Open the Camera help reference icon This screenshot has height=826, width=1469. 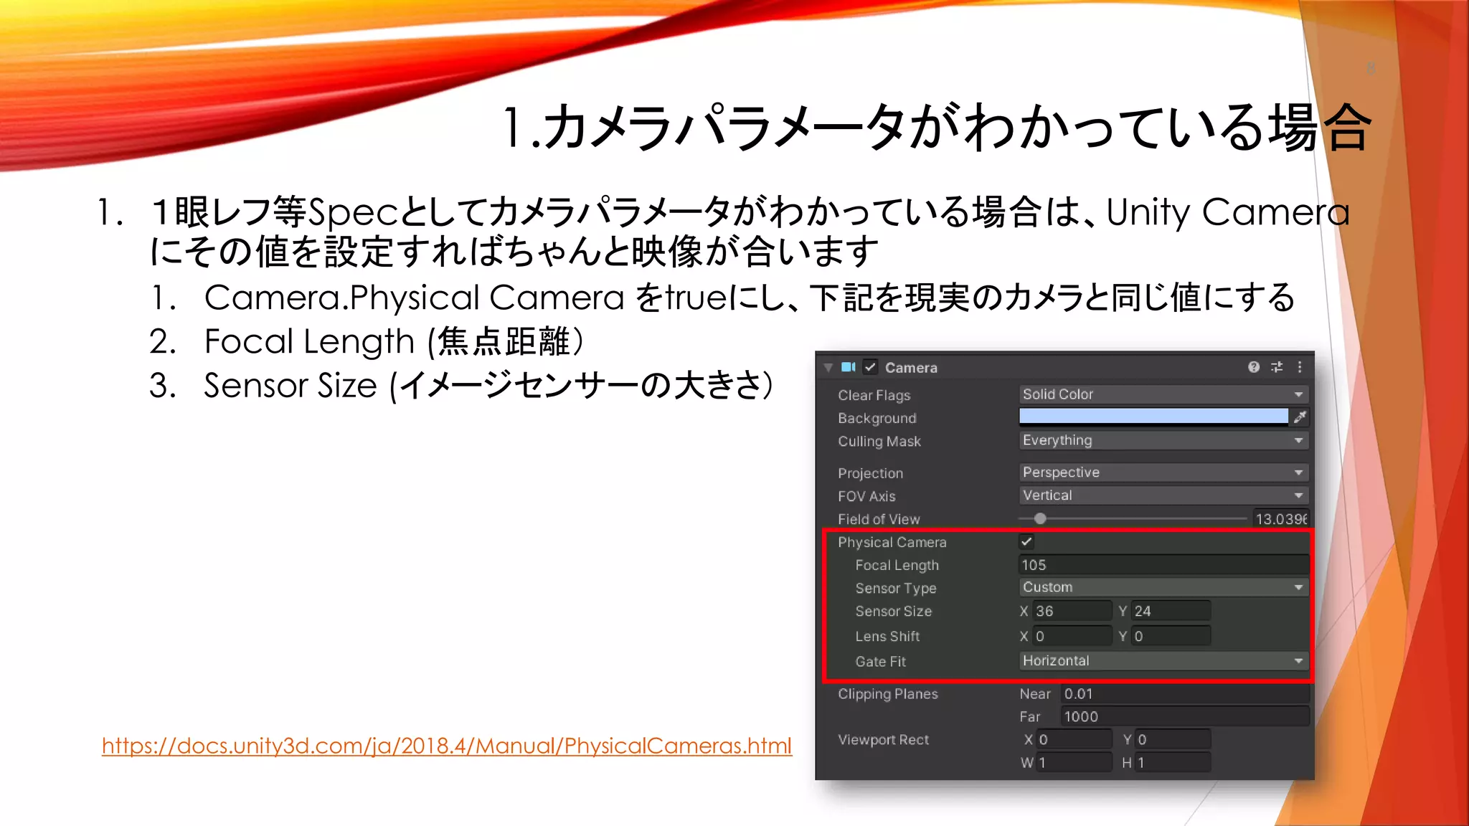(x=1254, y=367)
